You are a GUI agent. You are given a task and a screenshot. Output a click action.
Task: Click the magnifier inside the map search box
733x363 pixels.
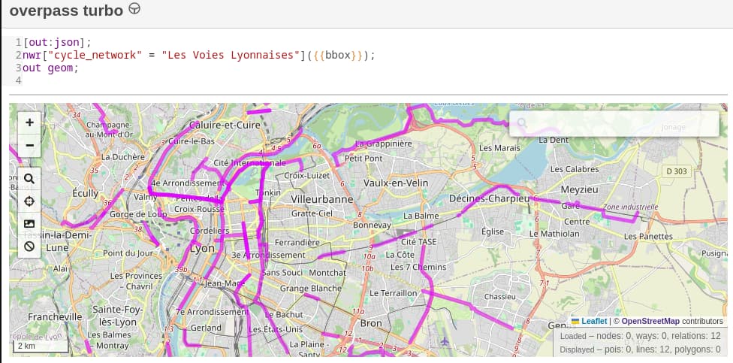522,123
